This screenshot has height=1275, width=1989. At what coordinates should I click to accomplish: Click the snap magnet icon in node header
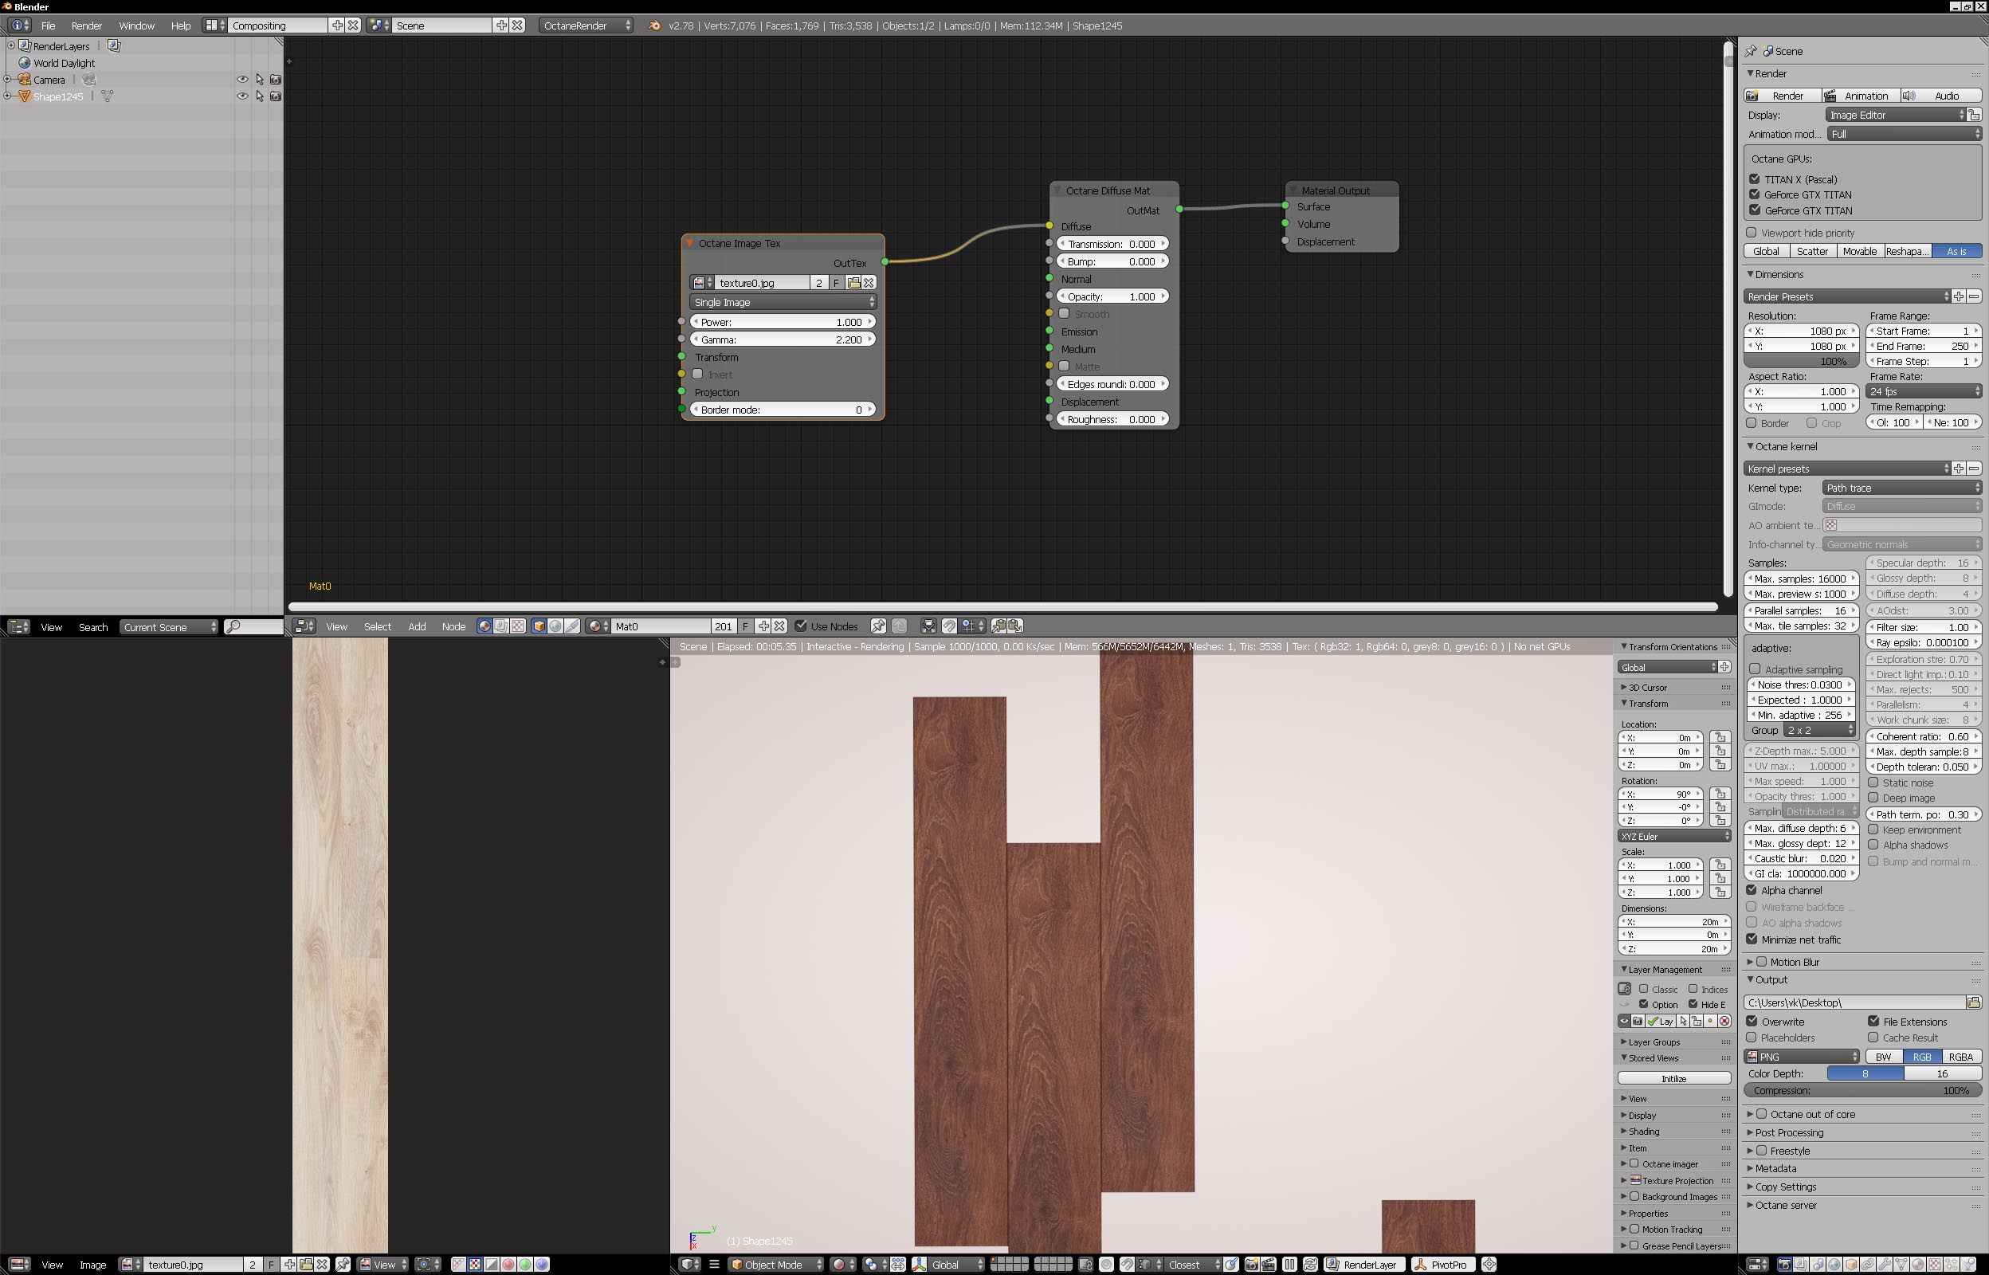point(949,626)
